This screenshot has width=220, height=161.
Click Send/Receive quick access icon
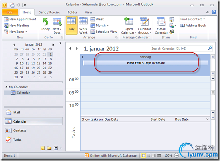tap(12, 5)
